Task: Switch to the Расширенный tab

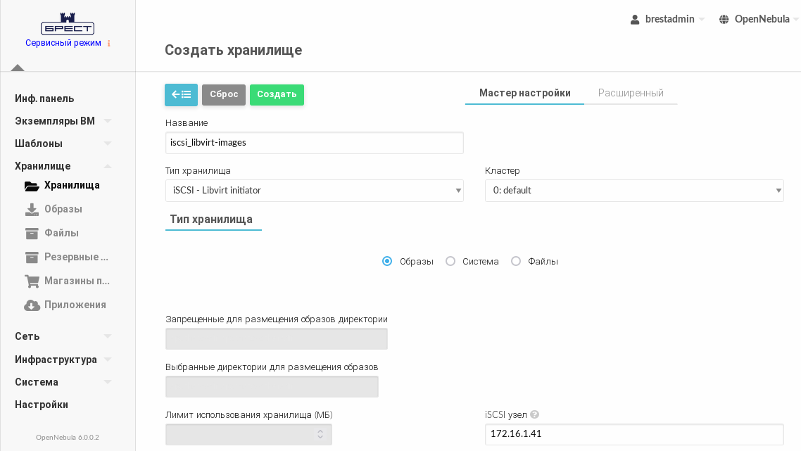Action: tap(631, 93)
